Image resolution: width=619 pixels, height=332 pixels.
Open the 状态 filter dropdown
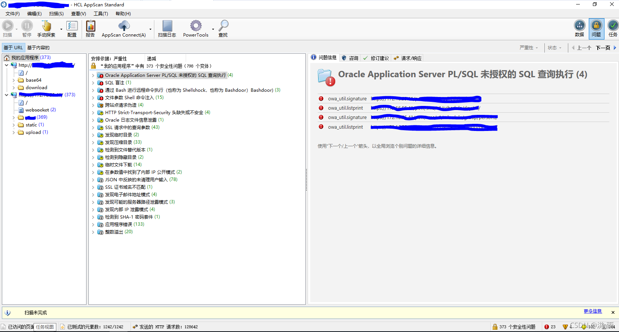554,48
